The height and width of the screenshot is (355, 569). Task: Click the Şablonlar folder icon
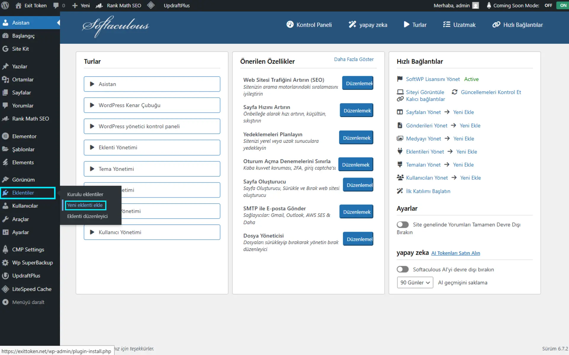coord(5,149)
